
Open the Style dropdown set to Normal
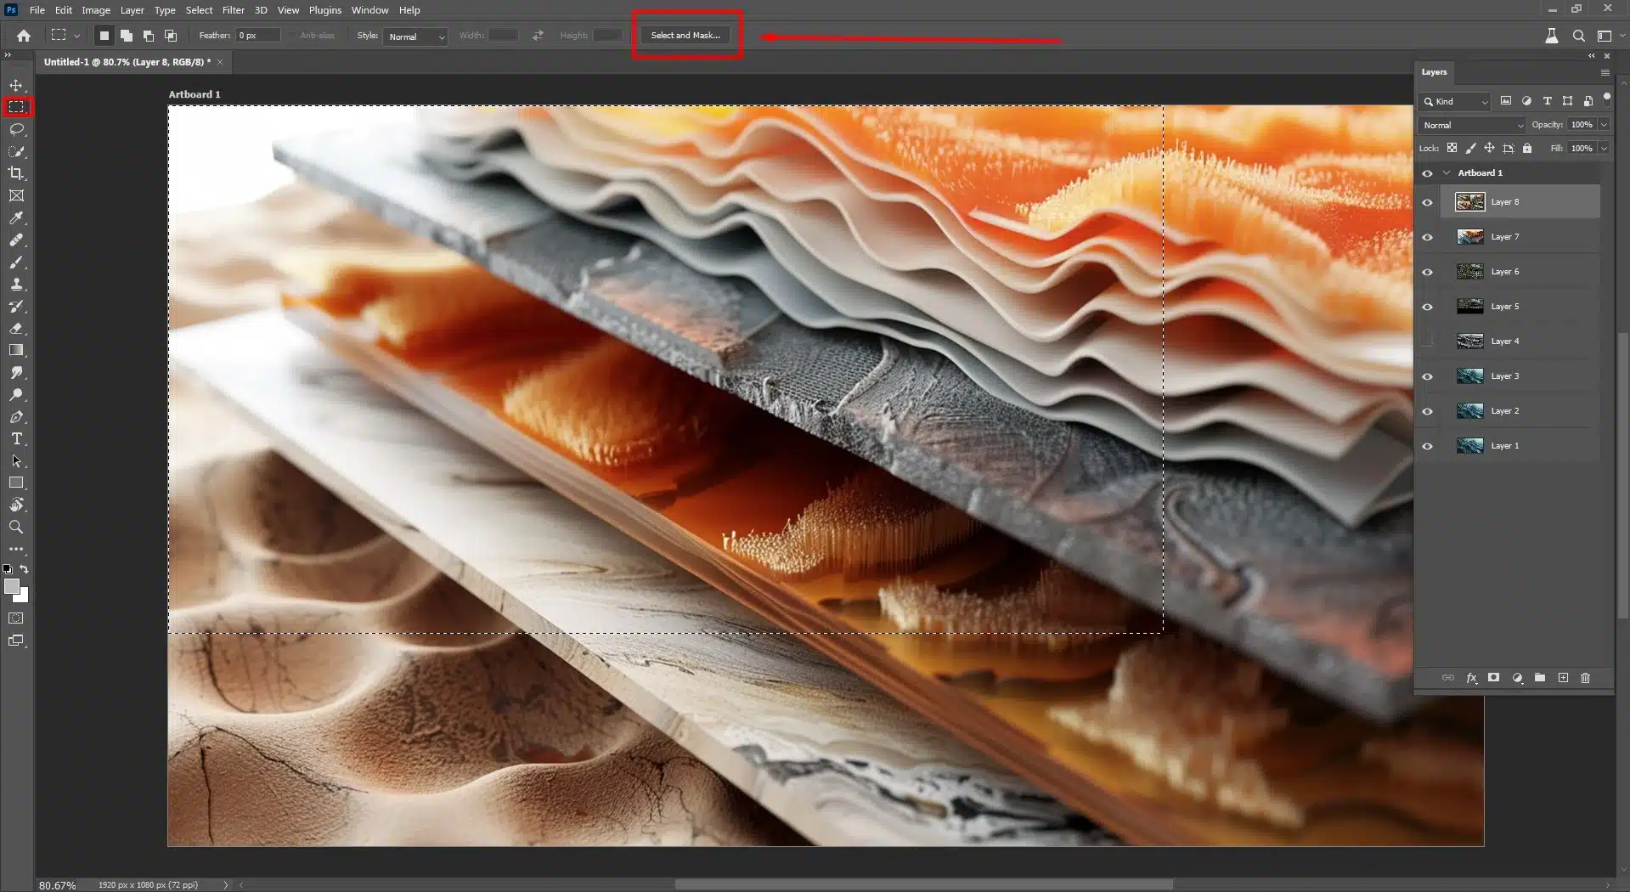tap(415, 37)
